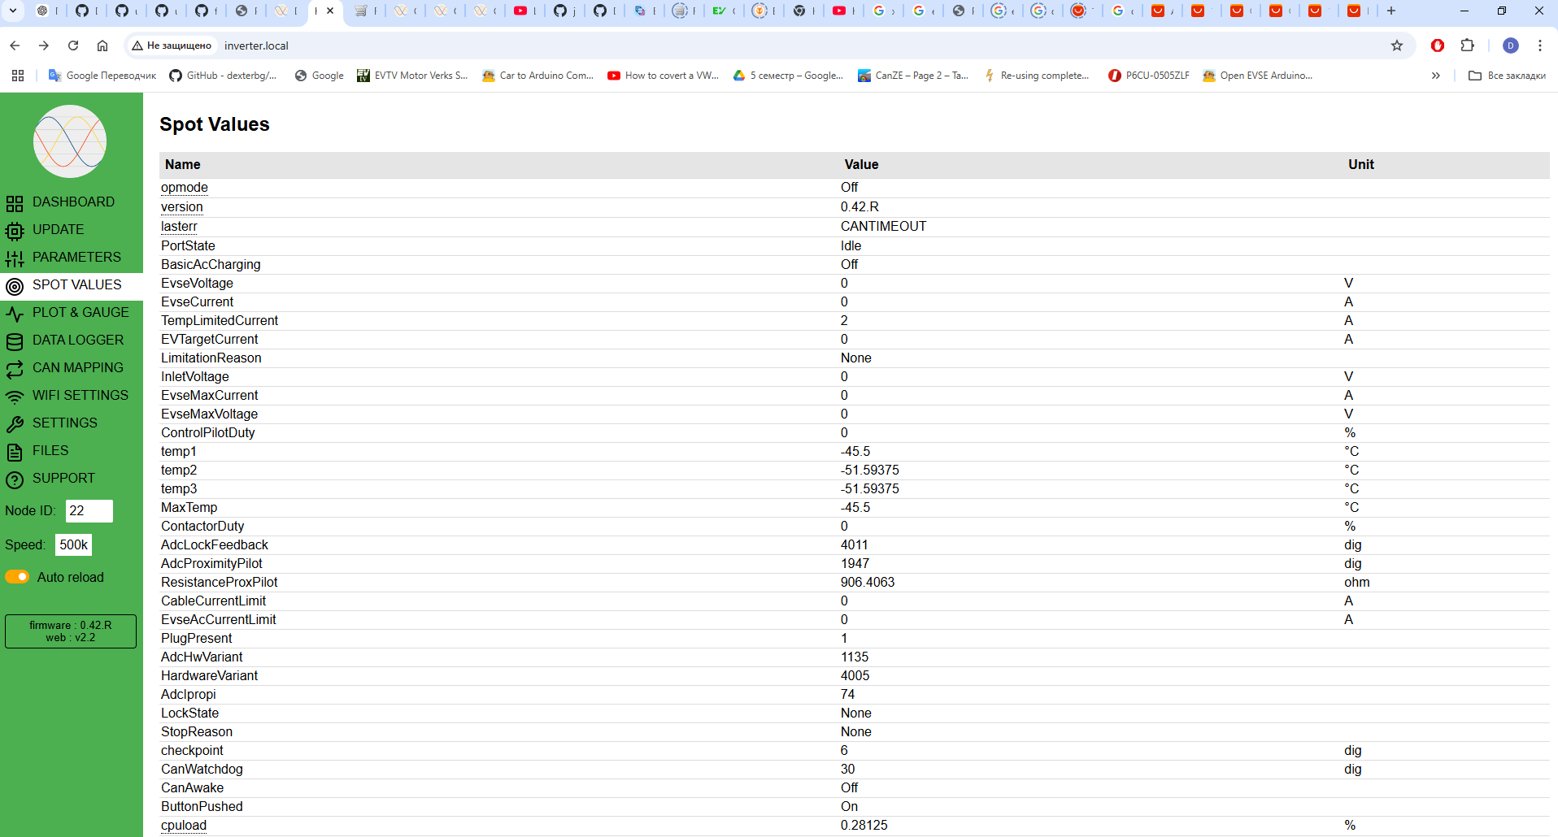1558x837 pixels.
Task: Open the Files menu item
Action: pyautogui.click(x=50, y=451)
